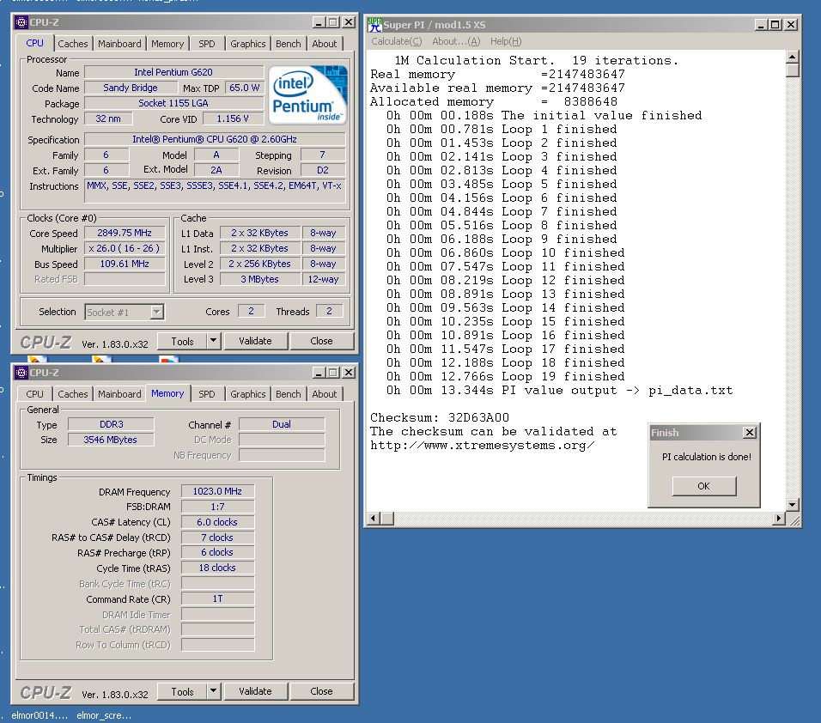Minimize the Super PI window

(x=761, y=25)
